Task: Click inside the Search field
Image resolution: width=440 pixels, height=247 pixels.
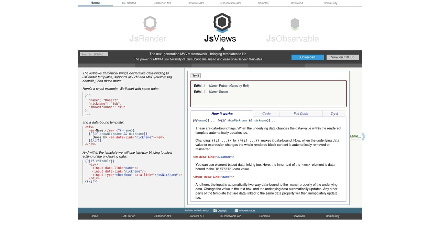Action: (93, 54)
